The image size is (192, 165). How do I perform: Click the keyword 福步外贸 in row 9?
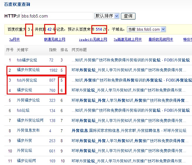click(24, 141)
